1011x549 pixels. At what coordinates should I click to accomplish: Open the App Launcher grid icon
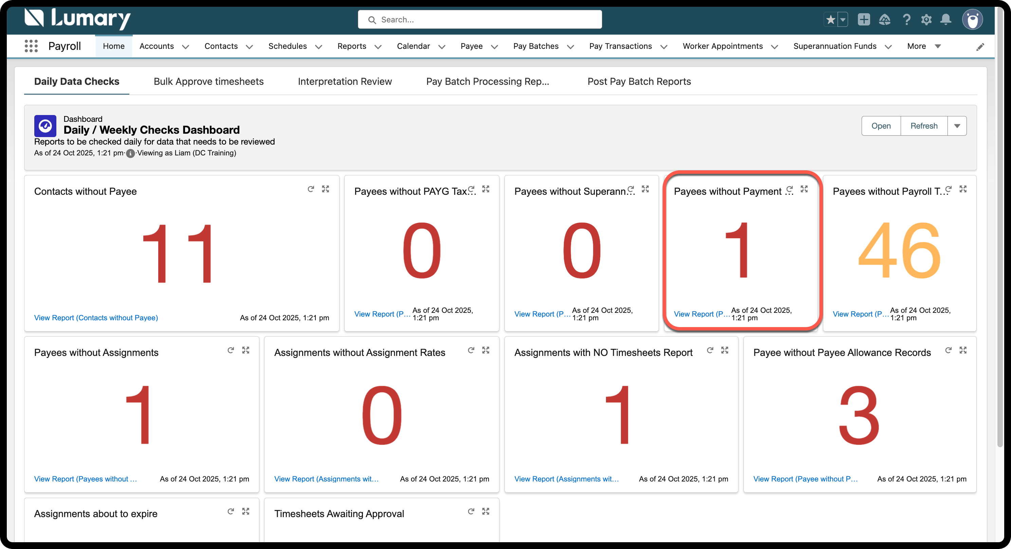click(31, 46)
